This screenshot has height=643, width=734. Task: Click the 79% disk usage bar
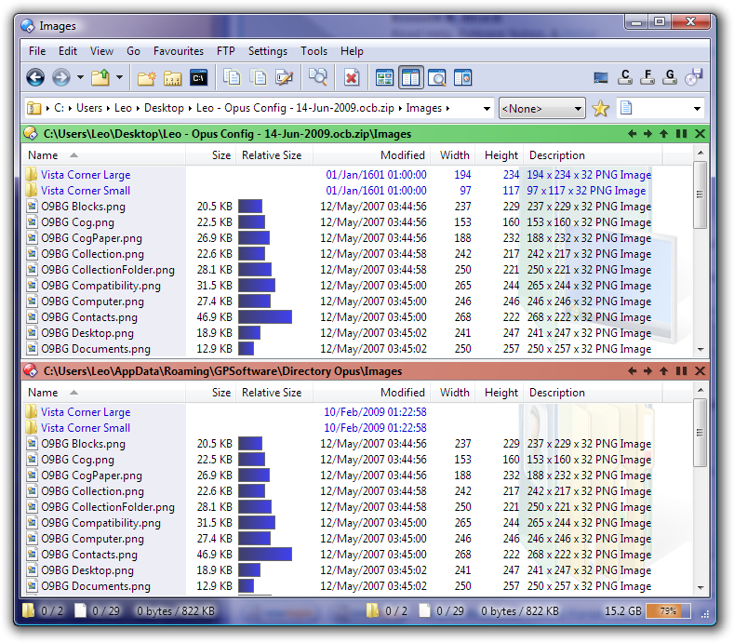pos(668,611)
